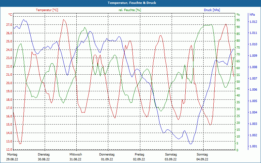Click the '50' humidity axis value
Viewport: 261px width, 163px height.
[238, 82]
